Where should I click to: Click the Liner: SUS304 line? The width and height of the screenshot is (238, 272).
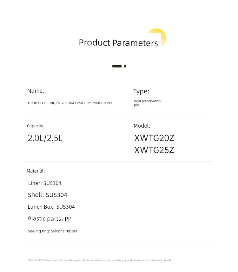point(45,183)
